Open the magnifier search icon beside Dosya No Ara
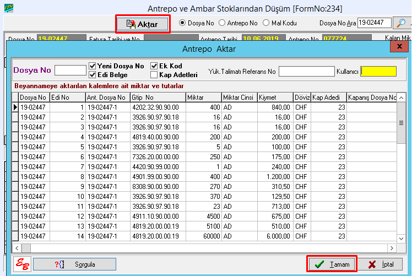 (400, 23)
